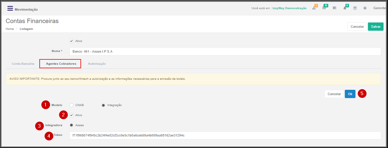Click the blue Ok button

(x=350, y=94)
